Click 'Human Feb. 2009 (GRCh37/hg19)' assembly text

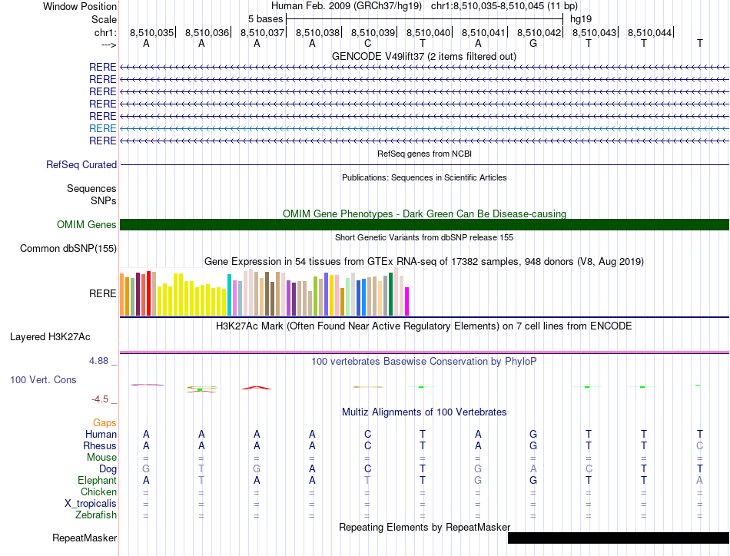pos(347,6)
